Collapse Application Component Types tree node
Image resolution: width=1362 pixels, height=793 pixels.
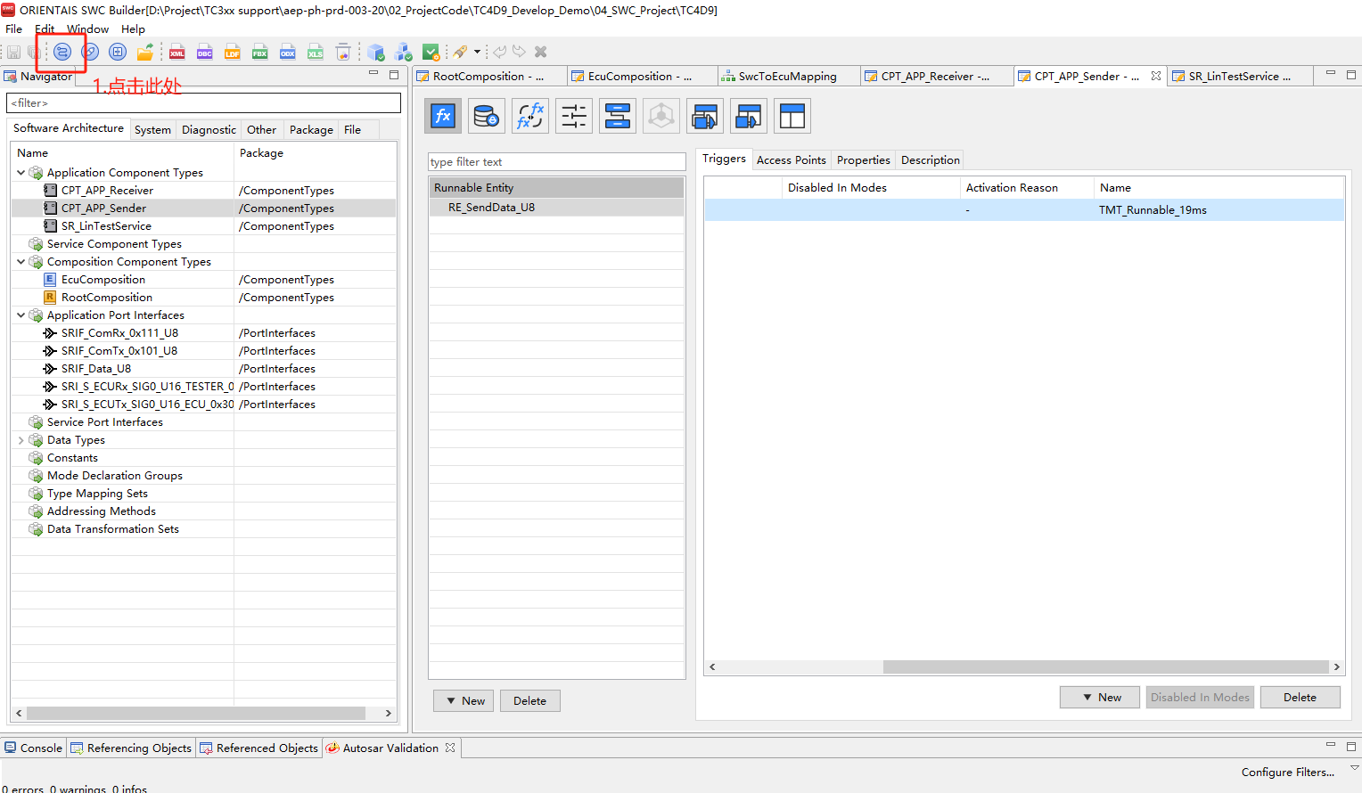click(x=21, y=173)
